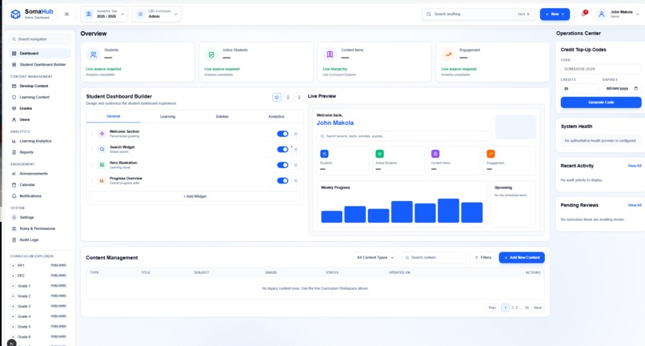Expand Grade 1 in Curriculum Explorer

pos(13,286)
